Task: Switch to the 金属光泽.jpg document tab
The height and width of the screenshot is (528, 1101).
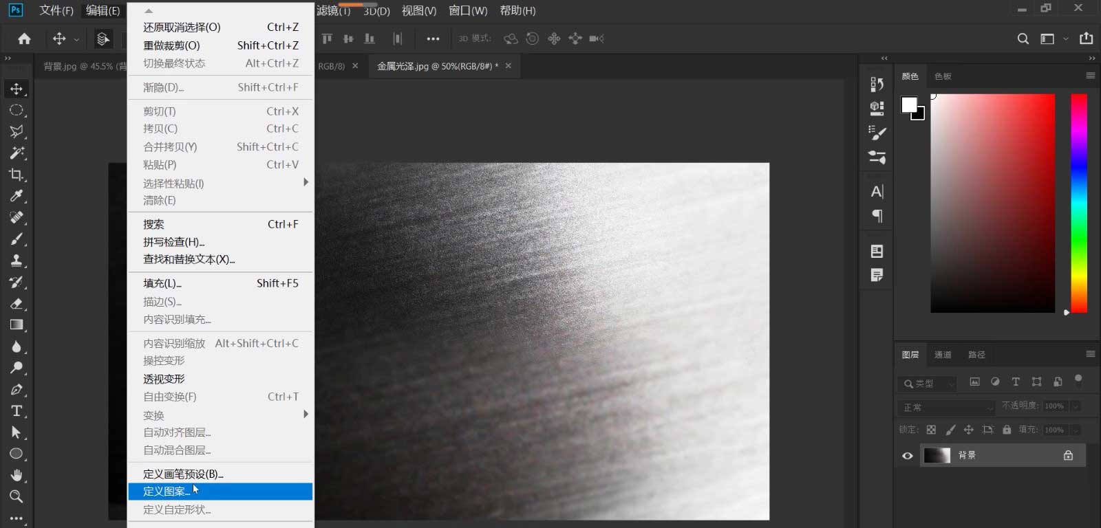Action: click(x=445, y=66)
